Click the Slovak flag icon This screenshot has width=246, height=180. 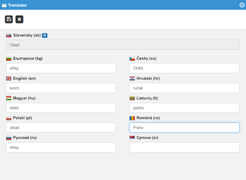pos(9,36)
